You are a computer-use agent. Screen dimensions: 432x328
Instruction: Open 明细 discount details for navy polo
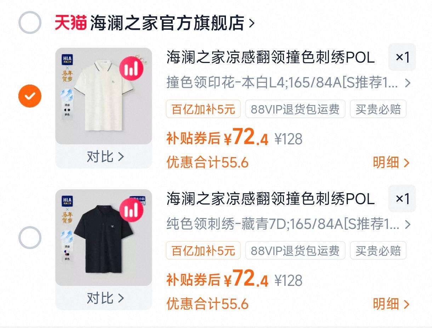391,304
